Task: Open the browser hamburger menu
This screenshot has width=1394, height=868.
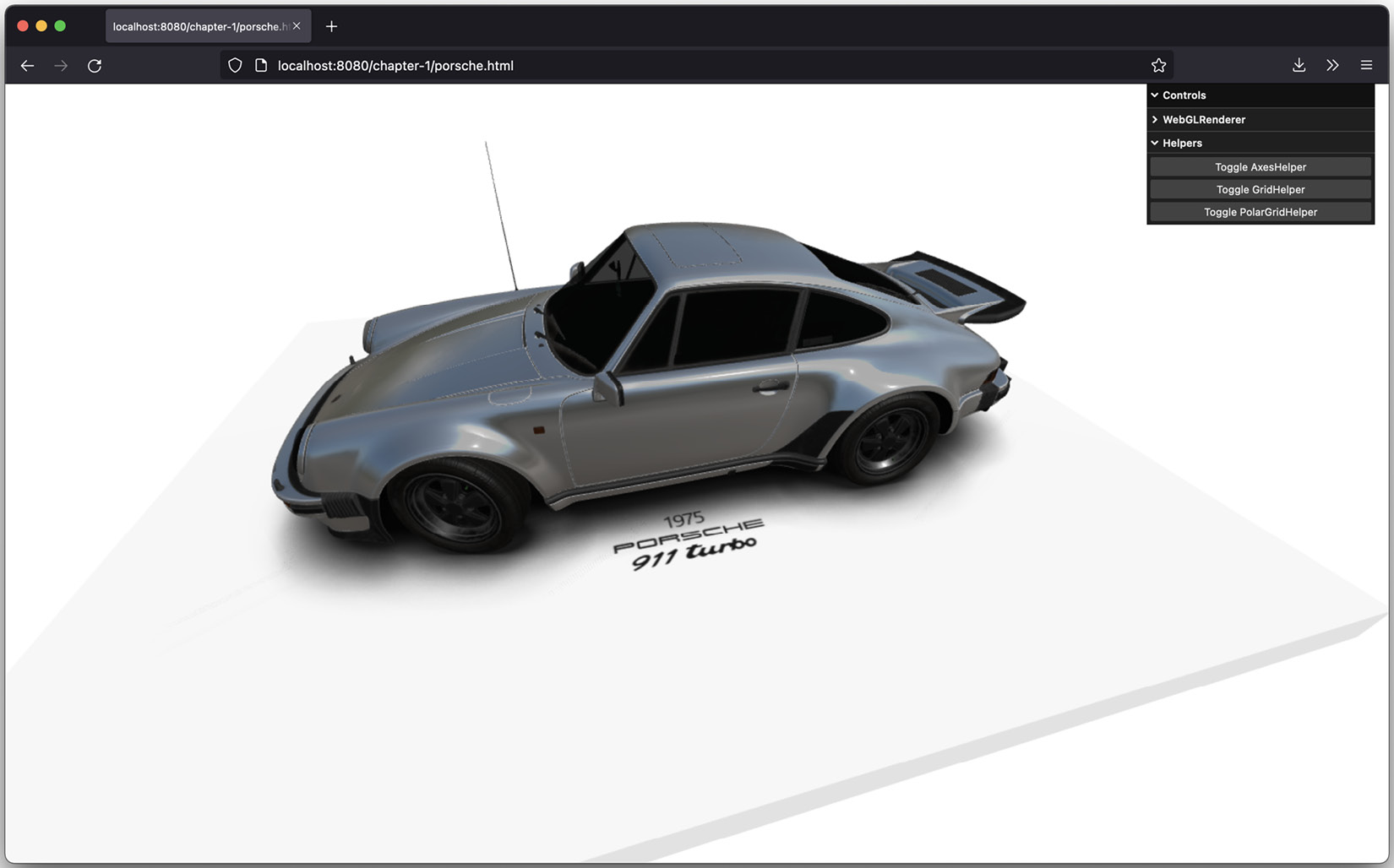Action: pyautogui.click(x=1366, y=66)
